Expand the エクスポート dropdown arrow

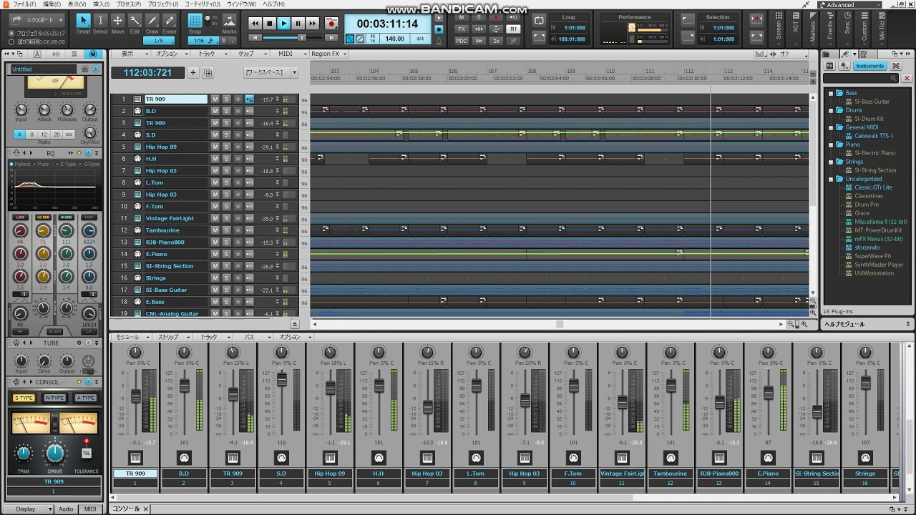(x=60, y=20)
